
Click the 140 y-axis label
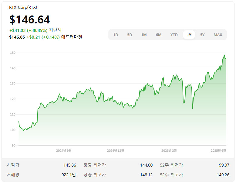click(x=13, y=68)
